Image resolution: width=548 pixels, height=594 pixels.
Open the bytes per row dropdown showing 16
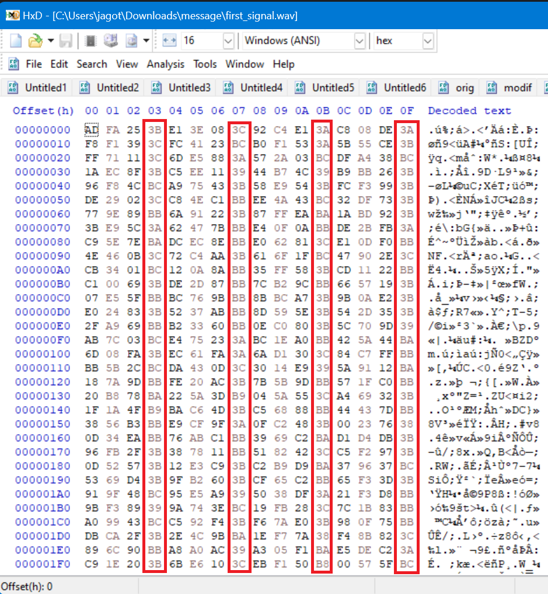tap(228, 40)
